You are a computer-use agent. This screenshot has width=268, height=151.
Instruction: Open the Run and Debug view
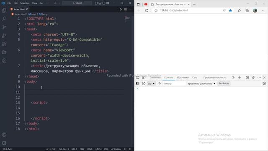[4, 35]
